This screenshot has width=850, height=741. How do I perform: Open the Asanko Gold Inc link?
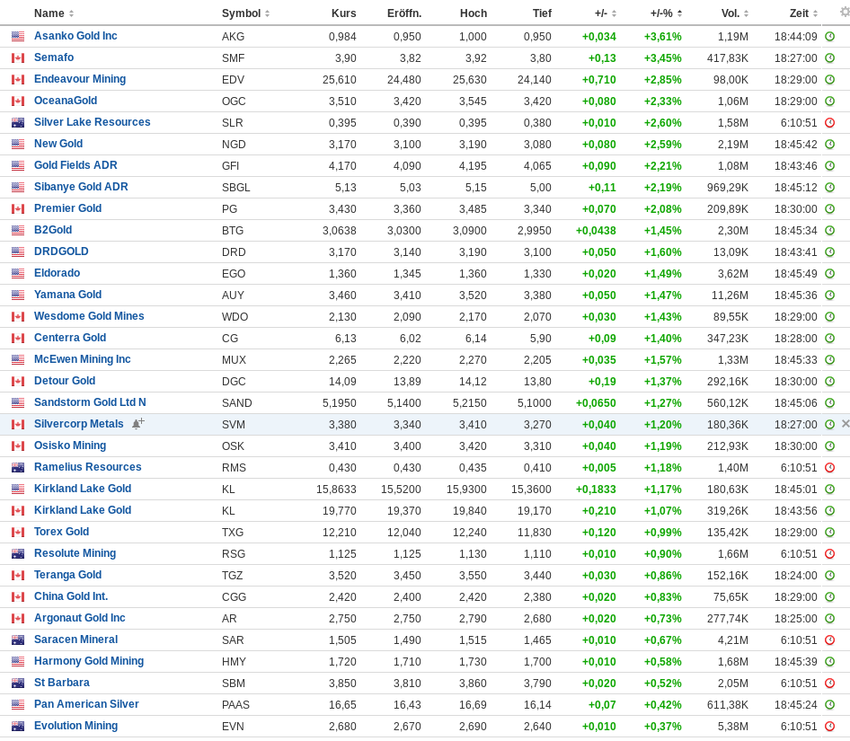(75, 36)
